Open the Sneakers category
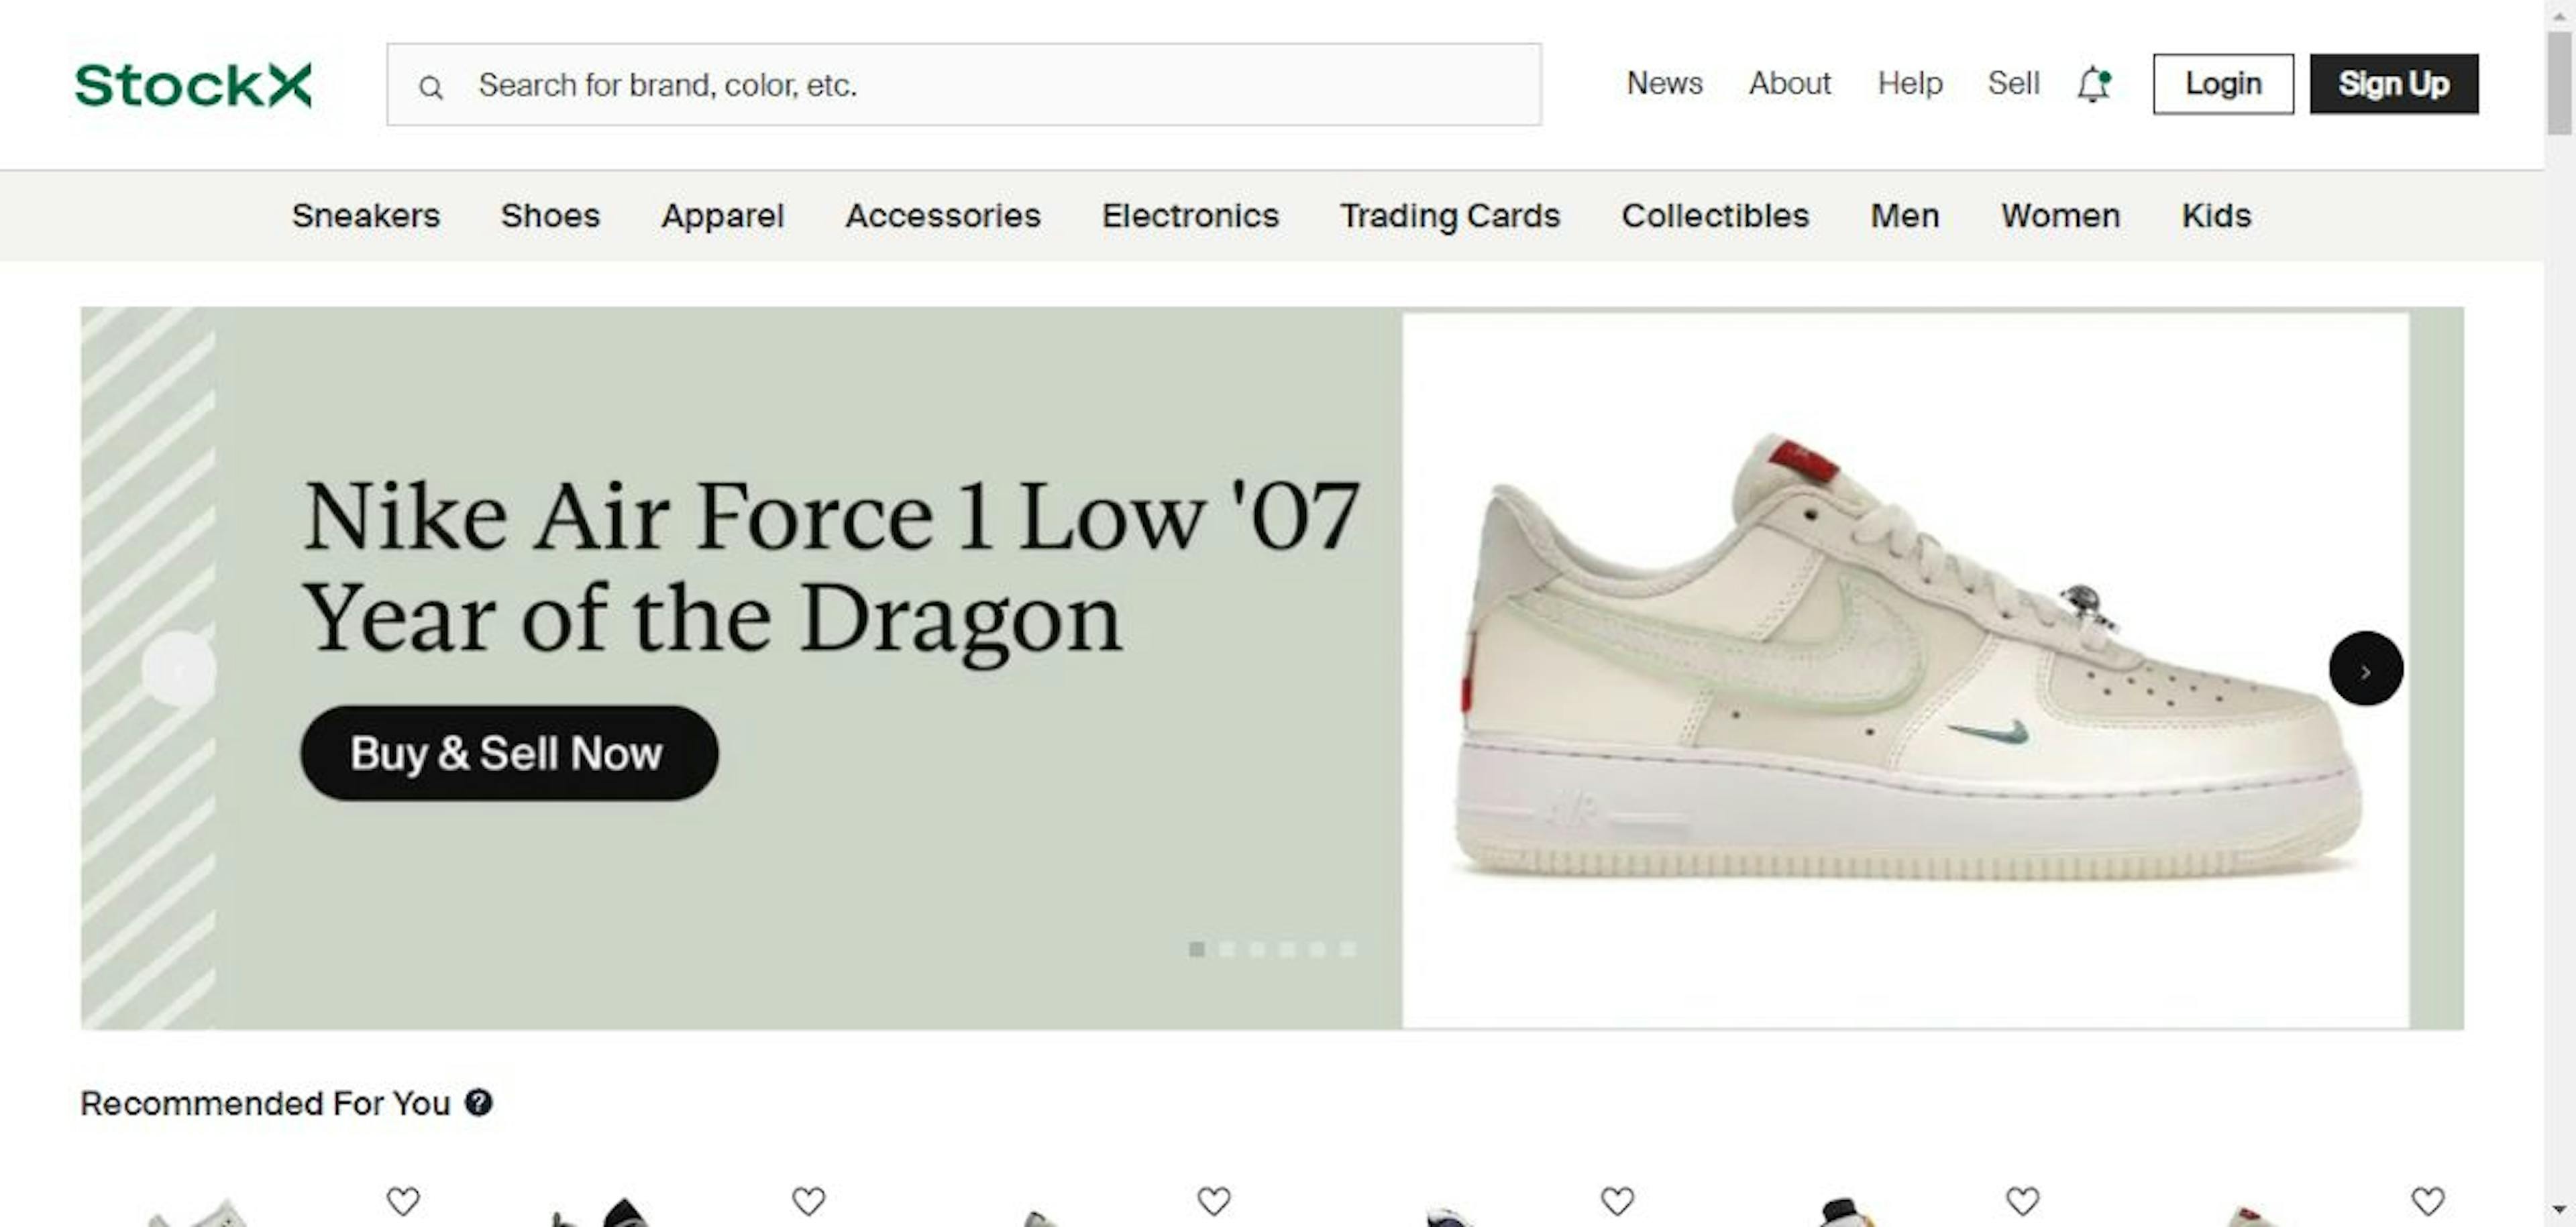 click(366, 215)
